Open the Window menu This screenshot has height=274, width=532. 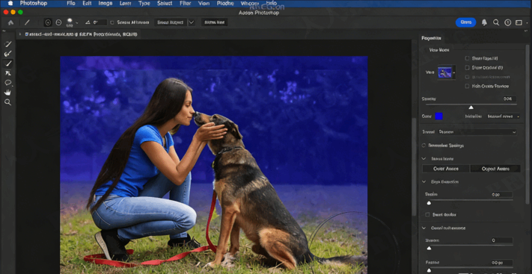pyautogui.click(x=249, y=4)
